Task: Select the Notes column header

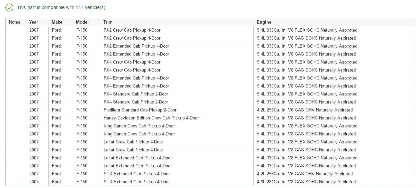Action: 15,22
